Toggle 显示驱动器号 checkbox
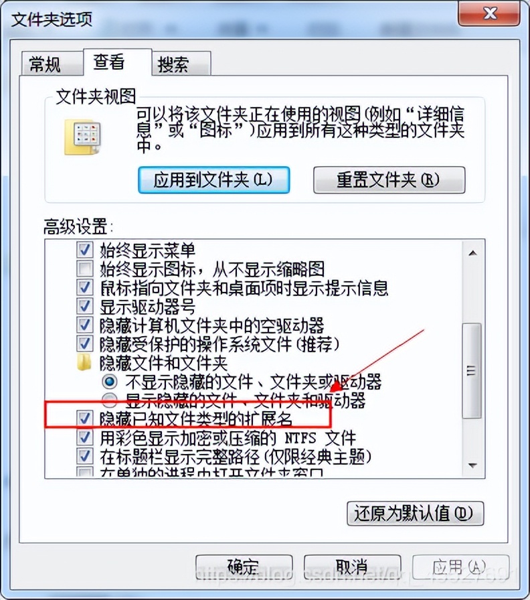530x600 pixels. pos(84,306)
